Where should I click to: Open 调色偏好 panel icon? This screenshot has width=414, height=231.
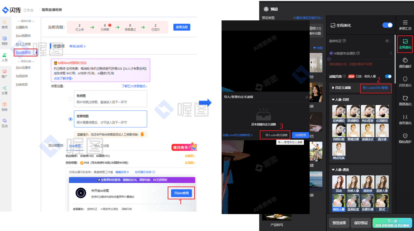[405, 63]
